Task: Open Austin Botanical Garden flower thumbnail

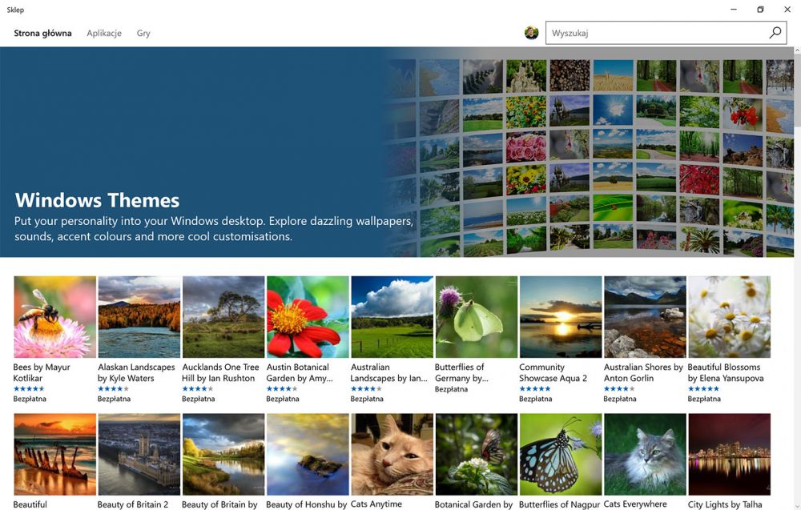Action: pyautogui.click(x=308, y=316)
